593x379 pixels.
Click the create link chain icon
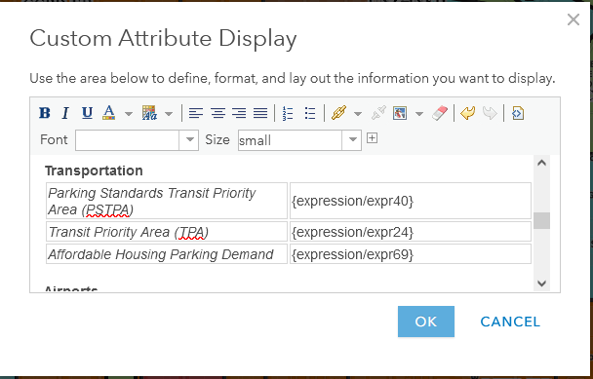click(x=338, y=113)
